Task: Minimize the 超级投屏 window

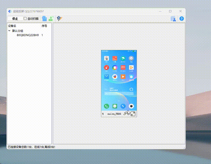Action: tap(160, 11)
